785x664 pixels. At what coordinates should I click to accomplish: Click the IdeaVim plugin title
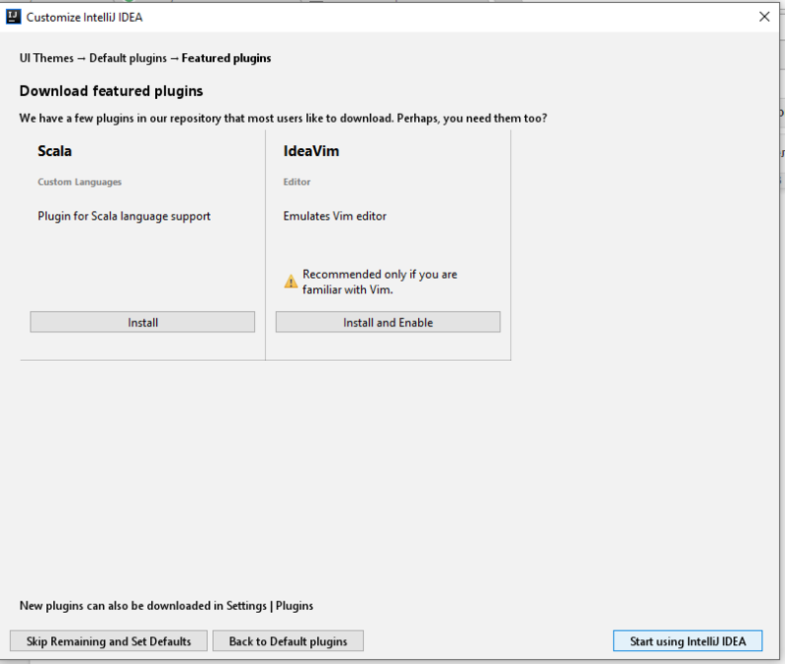coord(311,151)
